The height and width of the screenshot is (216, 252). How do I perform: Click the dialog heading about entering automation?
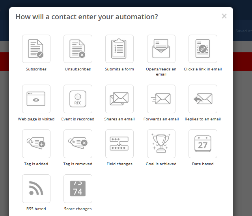pyautogui.click(x=87, y=17)
